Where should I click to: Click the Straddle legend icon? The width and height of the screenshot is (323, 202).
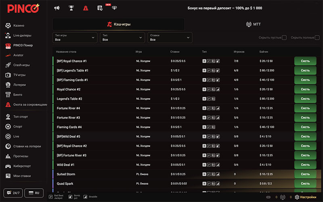click(85, 197)
